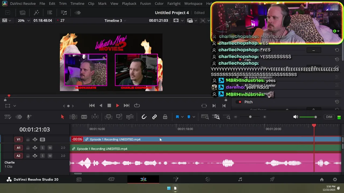Open the Fairlight menu
This screenshot has height=193, width=344.
tap(174, 3)
